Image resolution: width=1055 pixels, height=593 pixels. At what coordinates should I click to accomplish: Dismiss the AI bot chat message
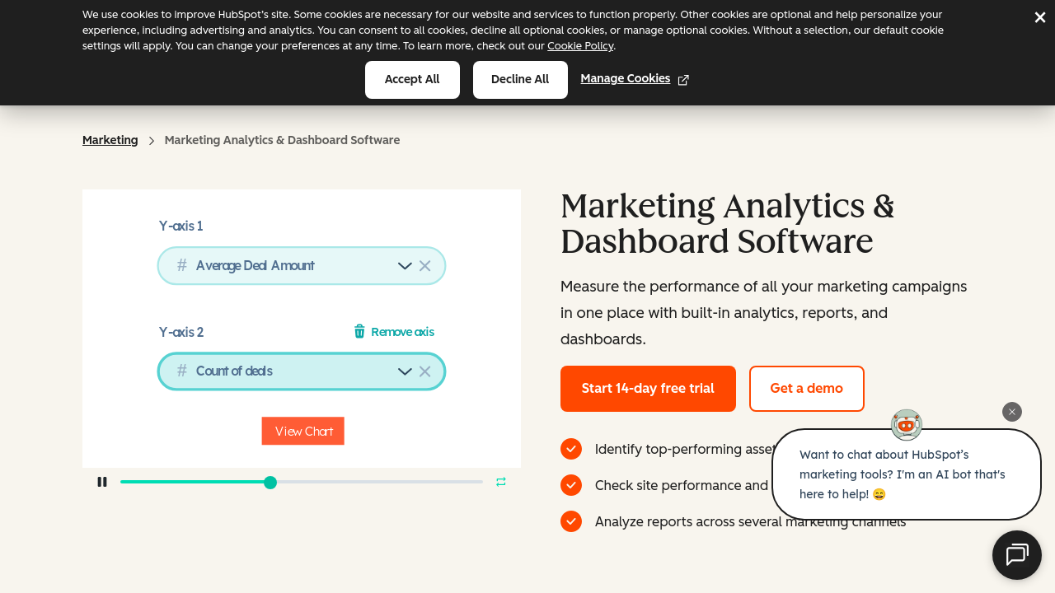(1011, 411)
